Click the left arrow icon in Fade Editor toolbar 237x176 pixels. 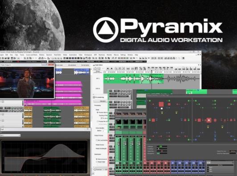(108, 69)
